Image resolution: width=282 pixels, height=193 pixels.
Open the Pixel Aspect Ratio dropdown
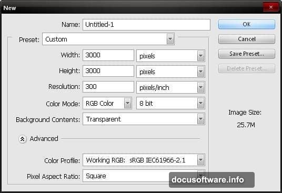coord(144,176)
